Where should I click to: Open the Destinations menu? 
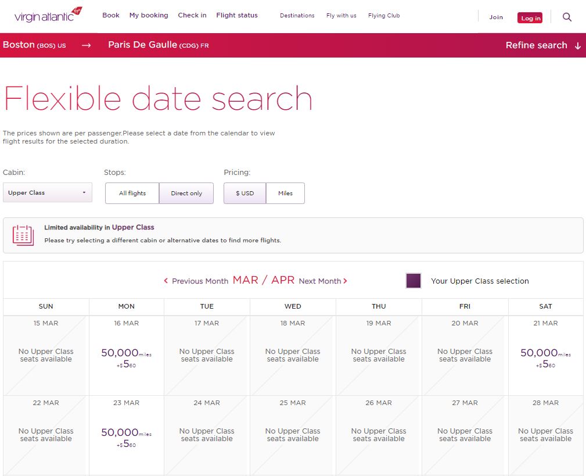297,15
